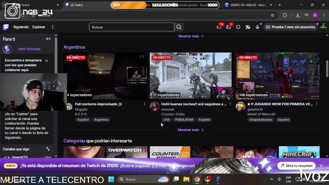
Task: Click the microphone icon in system tray
Action: tap(279, 179)
